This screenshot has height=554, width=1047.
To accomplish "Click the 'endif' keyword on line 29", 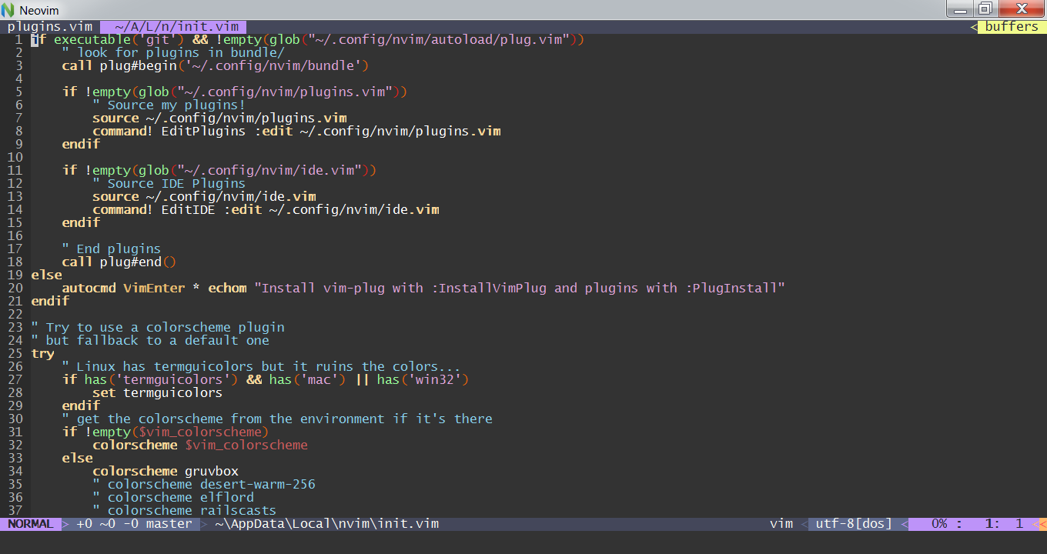I will 81,405.
